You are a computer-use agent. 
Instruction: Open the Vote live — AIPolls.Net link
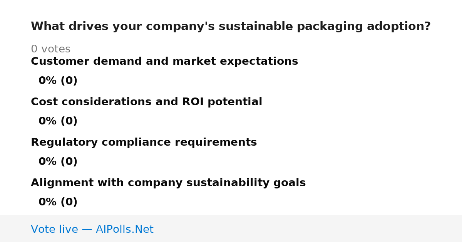click(x=92, y=230)
